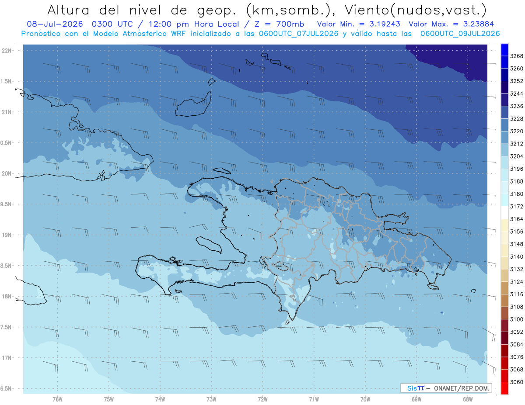Select the legend swatch between 3196 and 3188
Viewport: 525px width, 405px height.
504,175
